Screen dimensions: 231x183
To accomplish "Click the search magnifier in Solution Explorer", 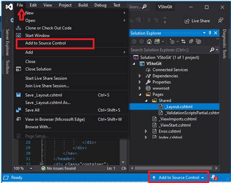I will (x=212, y=50).
